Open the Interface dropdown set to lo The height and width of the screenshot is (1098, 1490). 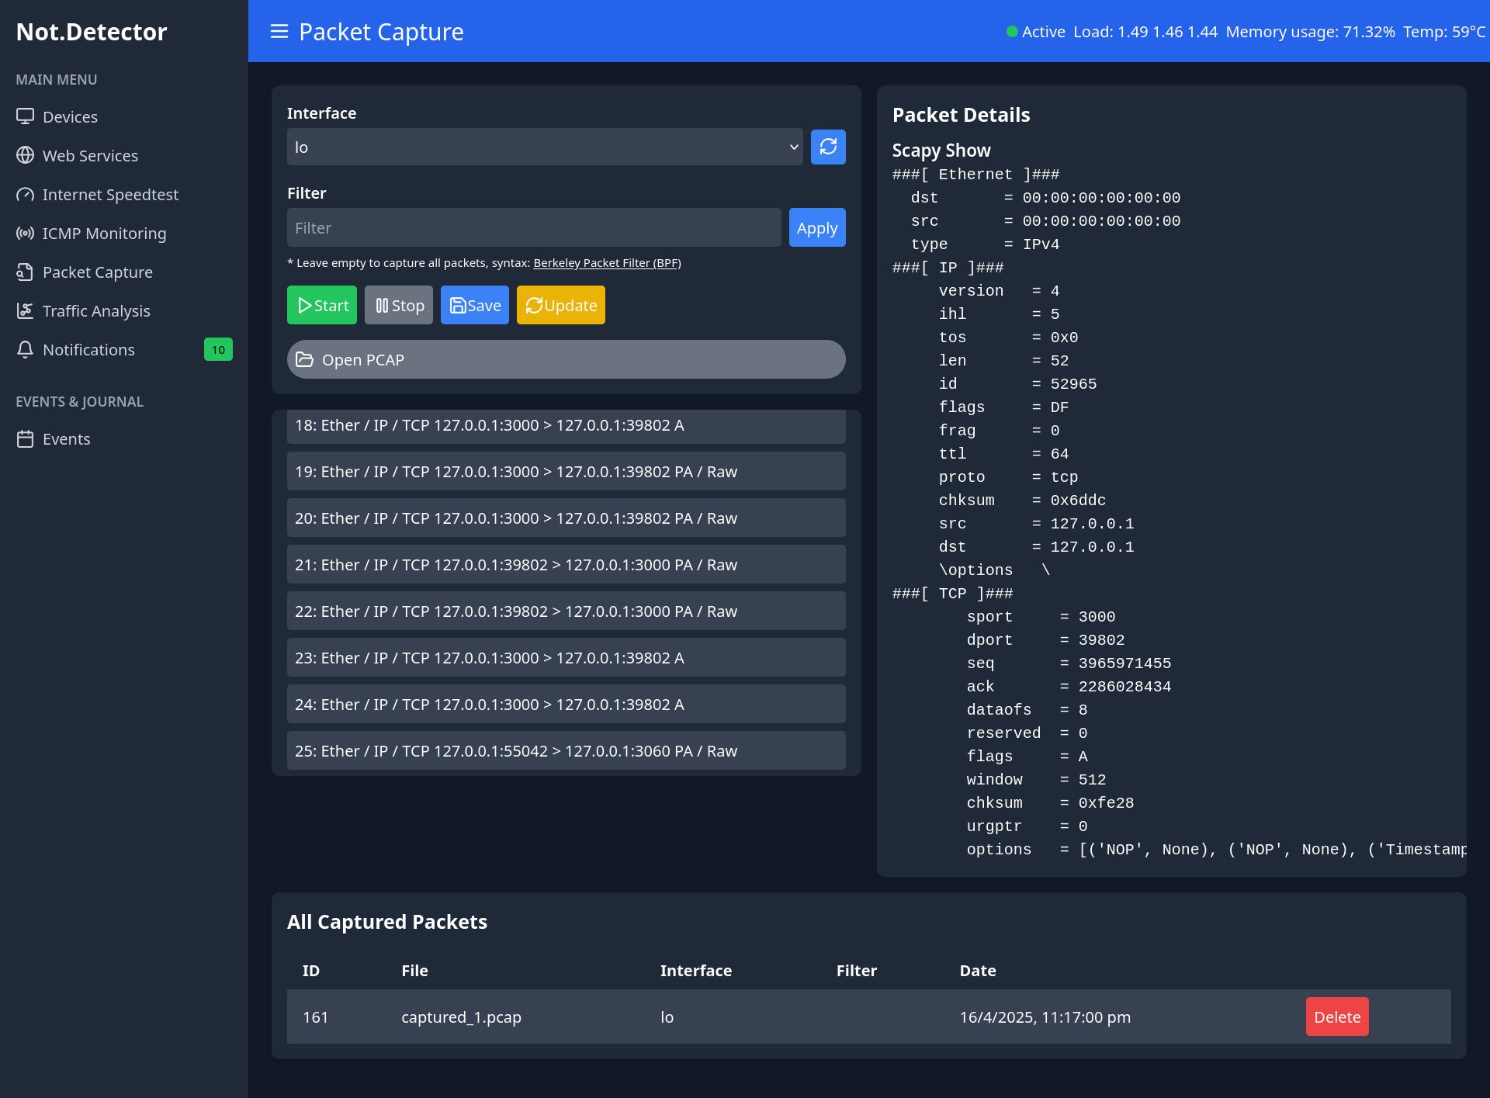[545, 147]
